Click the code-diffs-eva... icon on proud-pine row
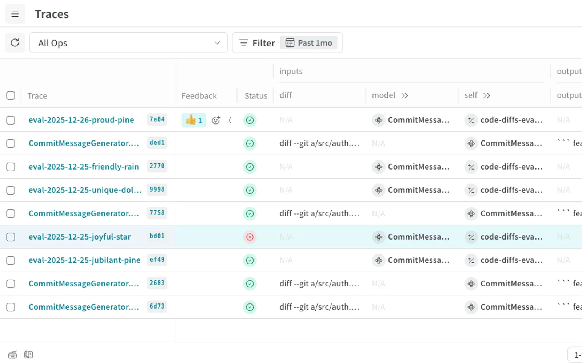Viewport: 582px width, 363px height. [x=471, y=120]
